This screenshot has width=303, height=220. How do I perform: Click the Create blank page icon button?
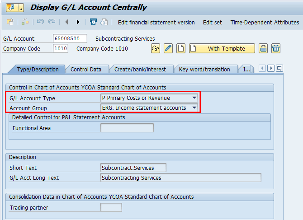[x=180, y=49]
